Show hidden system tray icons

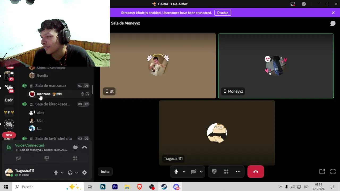[x=280, y=187]
